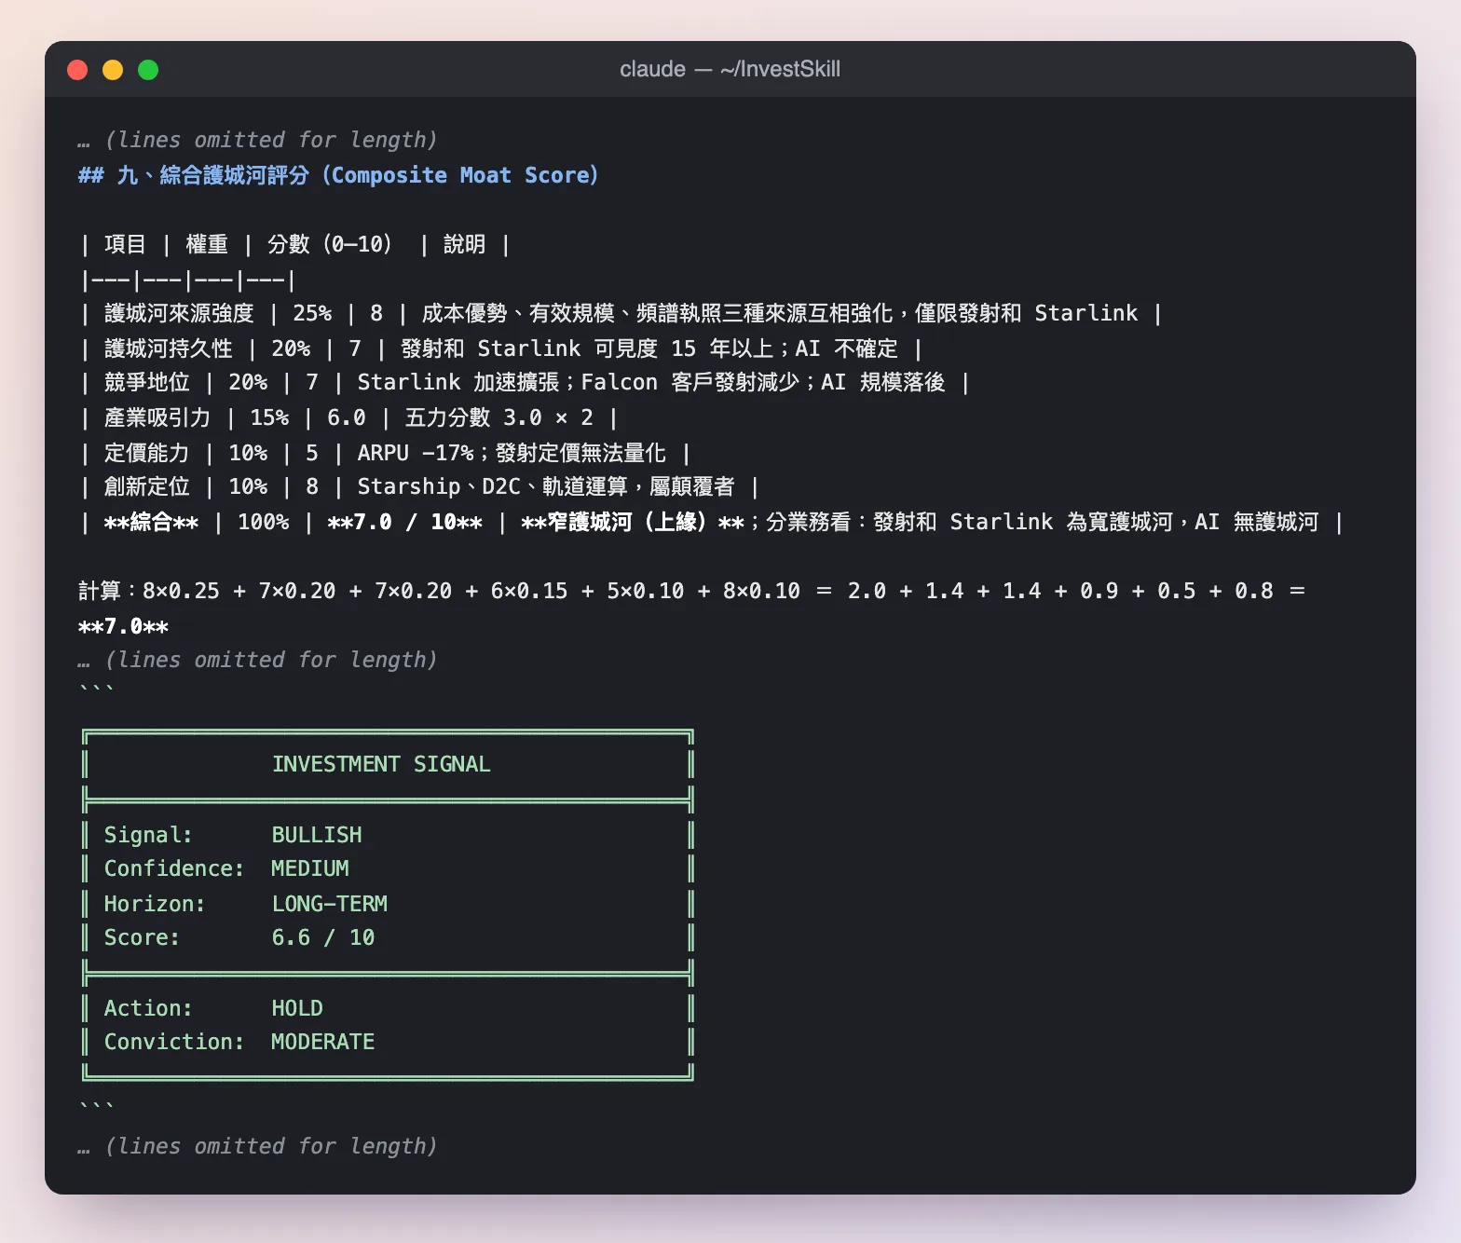The image size is (1461, 1243).
Task: Click the "100%" total weight cell
Action: [264, 522]
